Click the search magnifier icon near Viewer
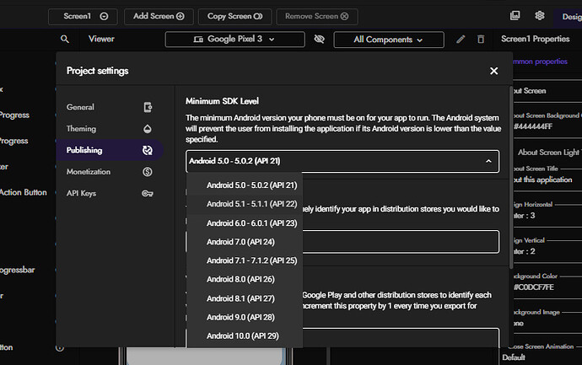The height and width of the screenshot is (365, 582). (x=65, y=39)
